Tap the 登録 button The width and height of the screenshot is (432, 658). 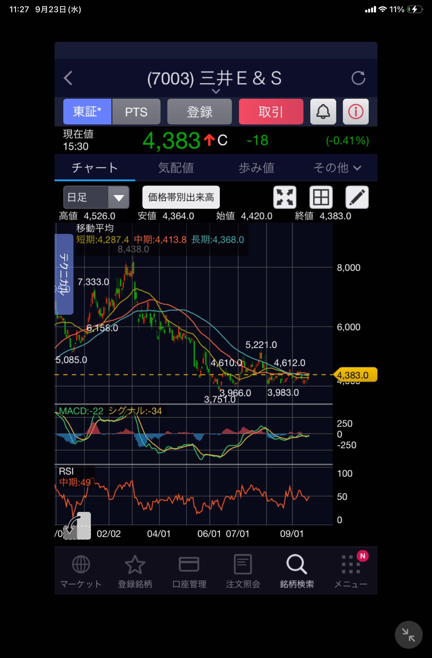point(200,112)
